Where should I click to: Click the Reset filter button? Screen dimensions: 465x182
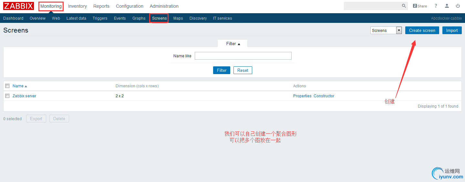(243, 70)
